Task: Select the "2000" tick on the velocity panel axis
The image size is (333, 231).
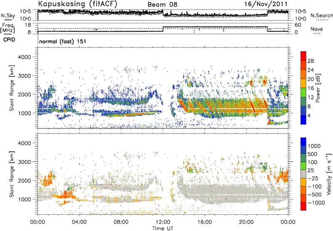Action: (x=25, y=181)
